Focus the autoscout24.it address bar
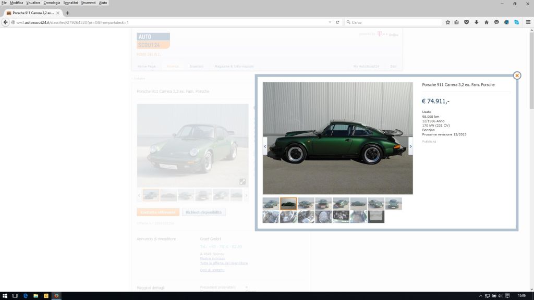Viewport: 534px width, 300px height. click(x=171, y=22)
